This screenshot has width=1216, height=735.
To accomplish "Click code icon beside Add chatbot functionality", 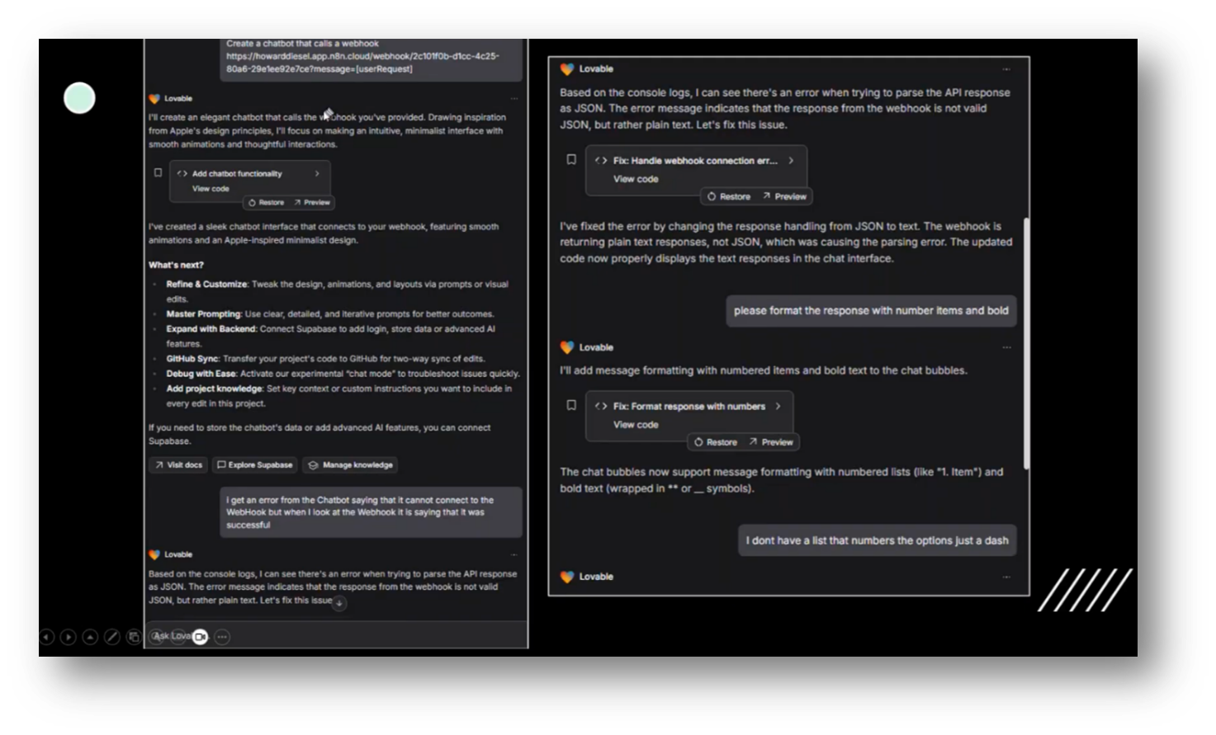I will point(182,173).
